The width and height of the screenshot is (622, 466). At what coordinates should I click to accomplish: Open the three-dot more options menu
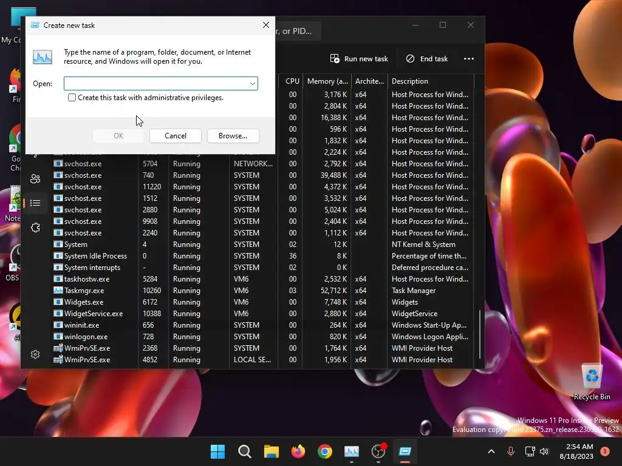(469, 59)
